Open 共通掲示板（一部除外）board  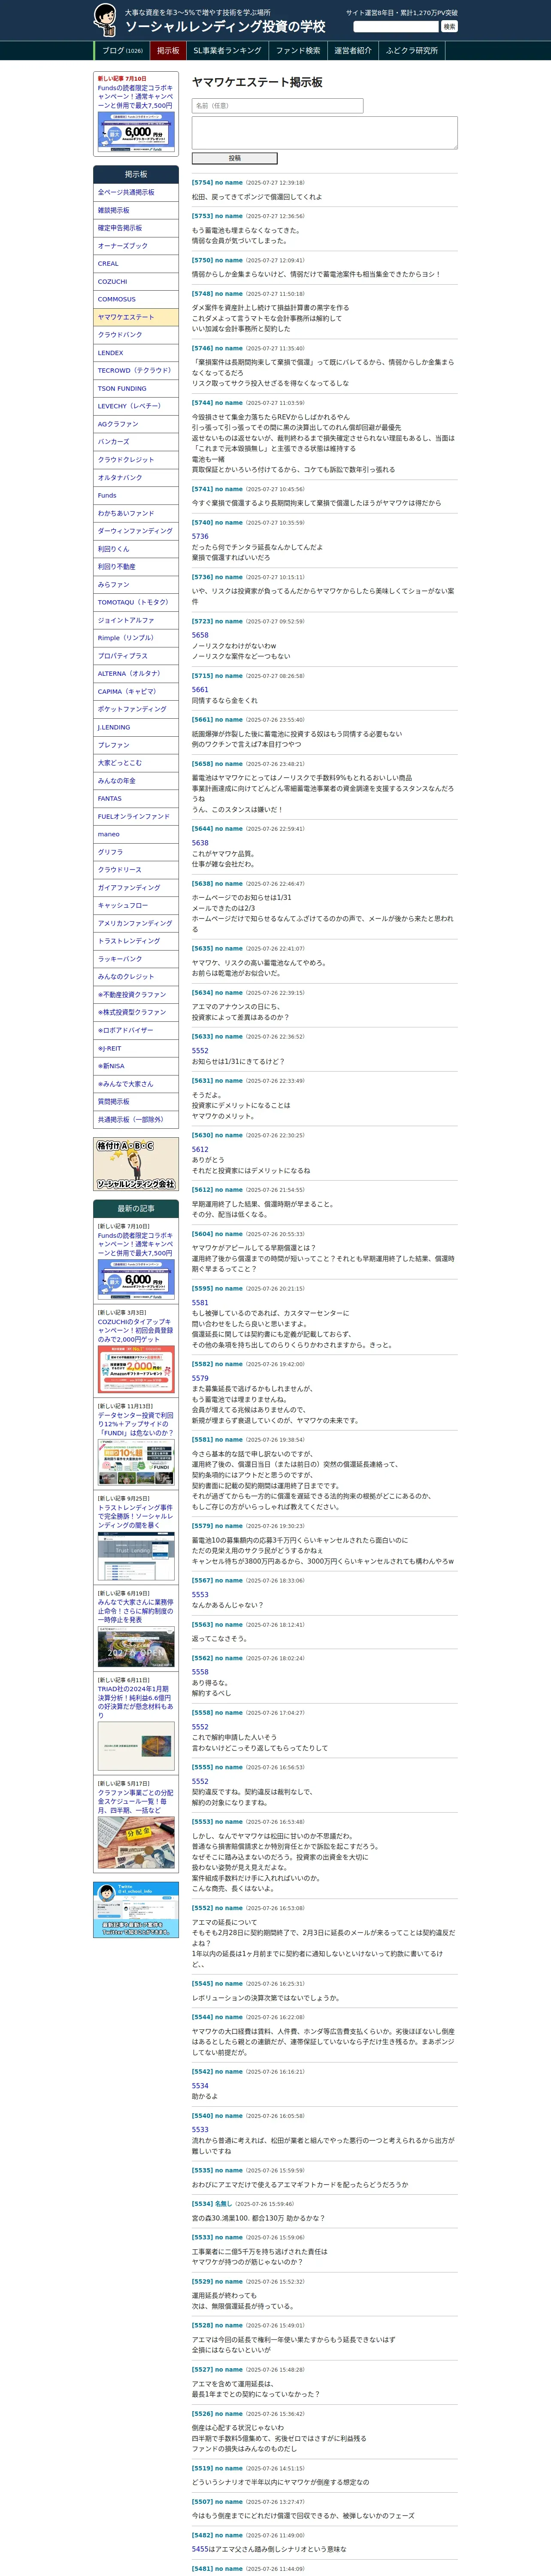pos(136,1119)
